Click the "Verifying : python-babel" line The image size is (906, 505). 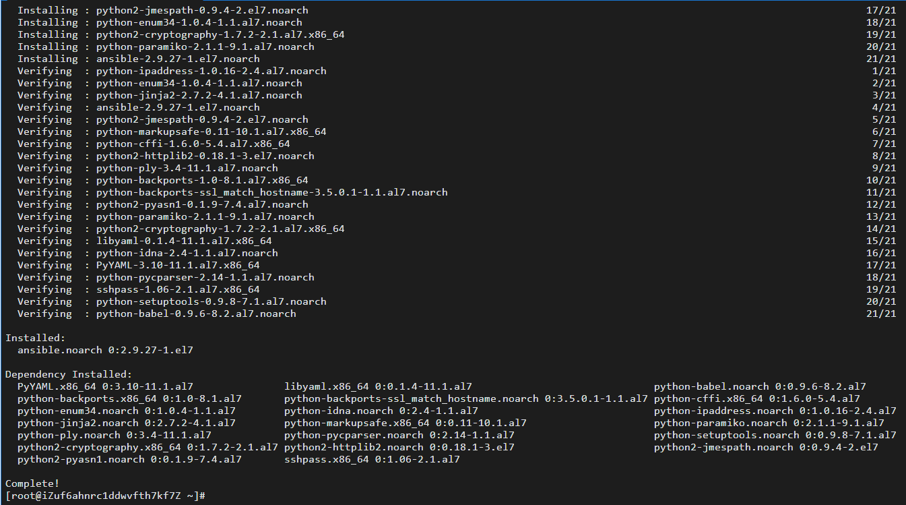pos(156,314)
